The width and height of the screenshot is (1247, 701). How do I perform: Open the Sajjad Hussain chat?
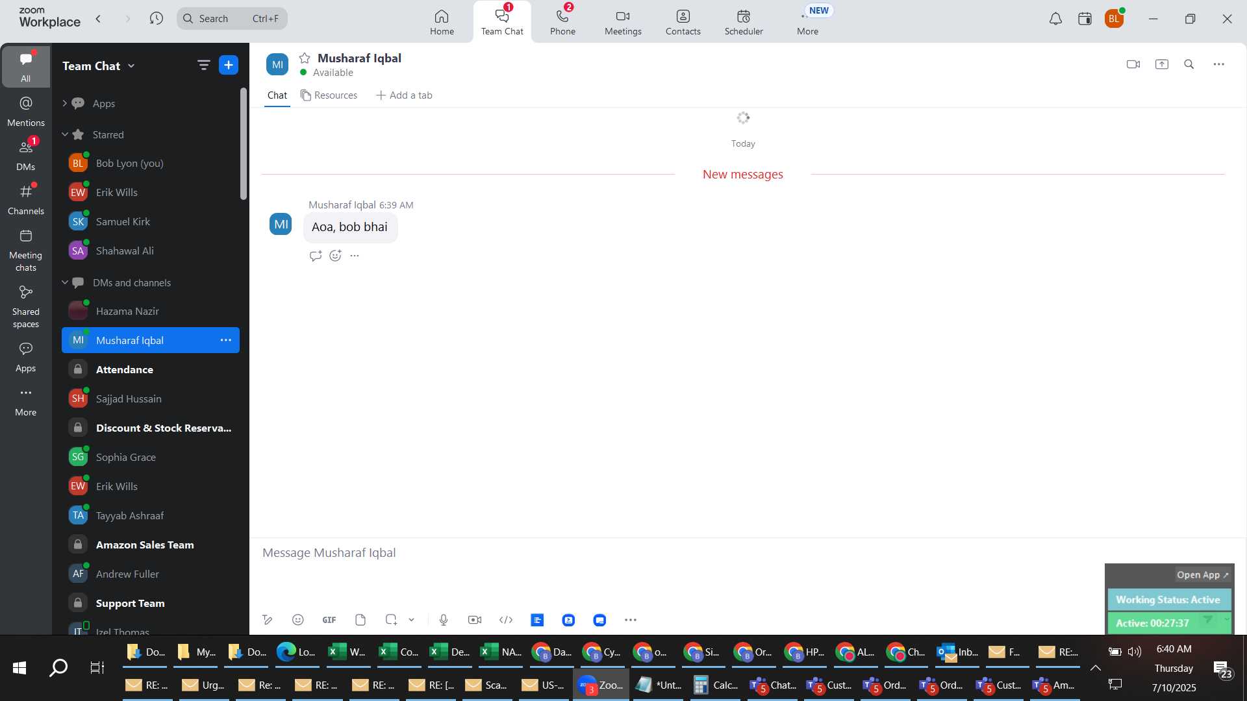coord(150,399)
